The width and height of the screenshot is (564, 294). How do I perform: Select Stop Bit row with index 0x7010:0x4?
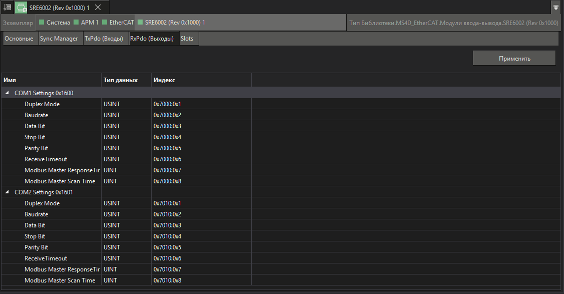tap(281, 236)
